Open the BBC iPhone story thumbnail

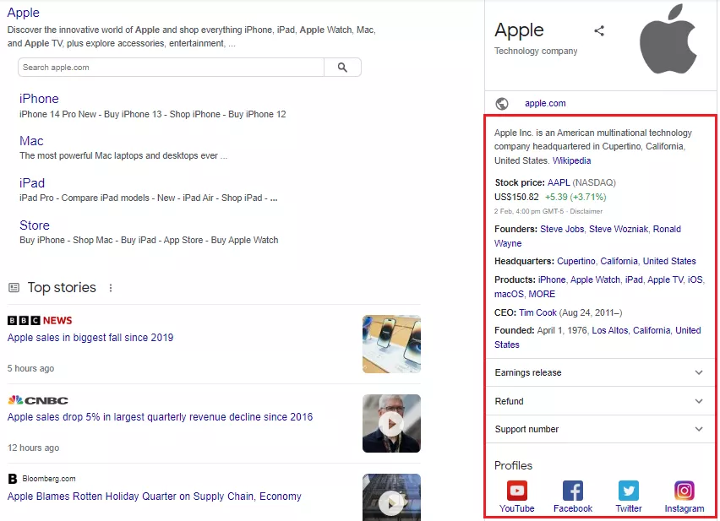pos(391,344)
